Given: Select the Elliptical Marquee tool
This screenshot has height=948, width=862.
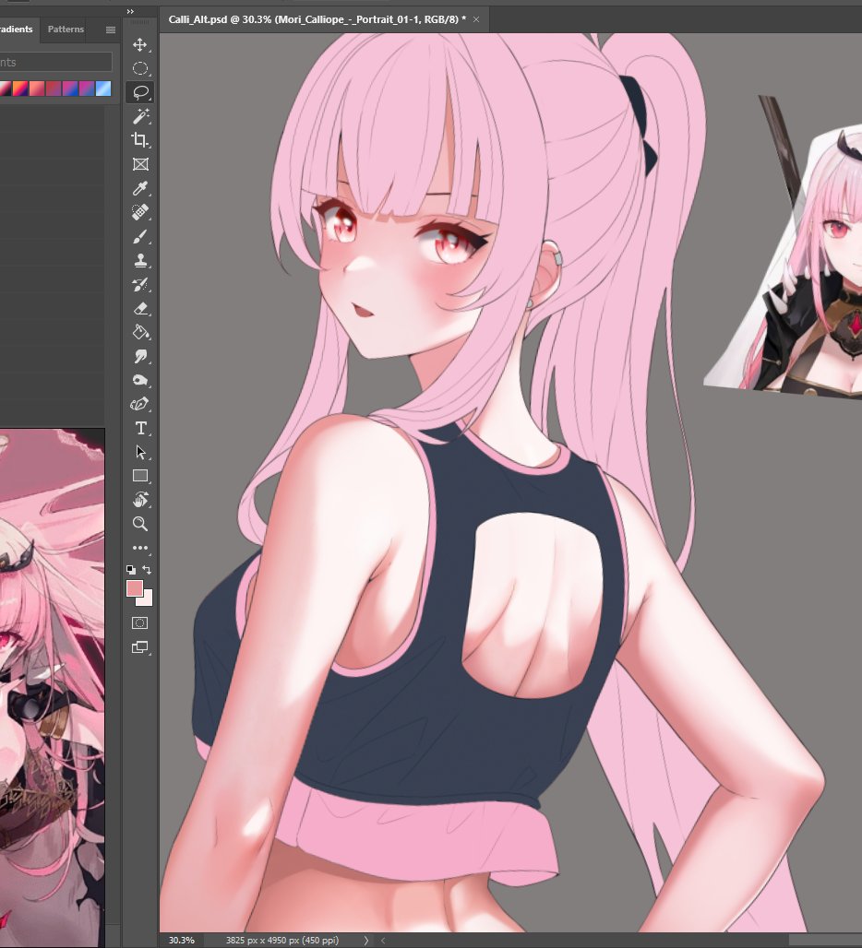Looking at the screenshot, I should [x=139, y=69].
